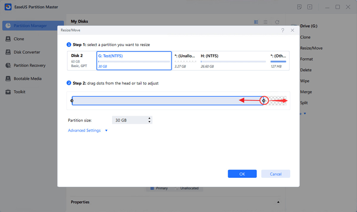The height and width of the screenshot is (212, 357).
Task: Click the Bootable Media sidebar icon
Action: [8, 79]
